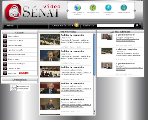
Task: Play arrow next to Questions d'actualité
Action: (x=5, y=45)
